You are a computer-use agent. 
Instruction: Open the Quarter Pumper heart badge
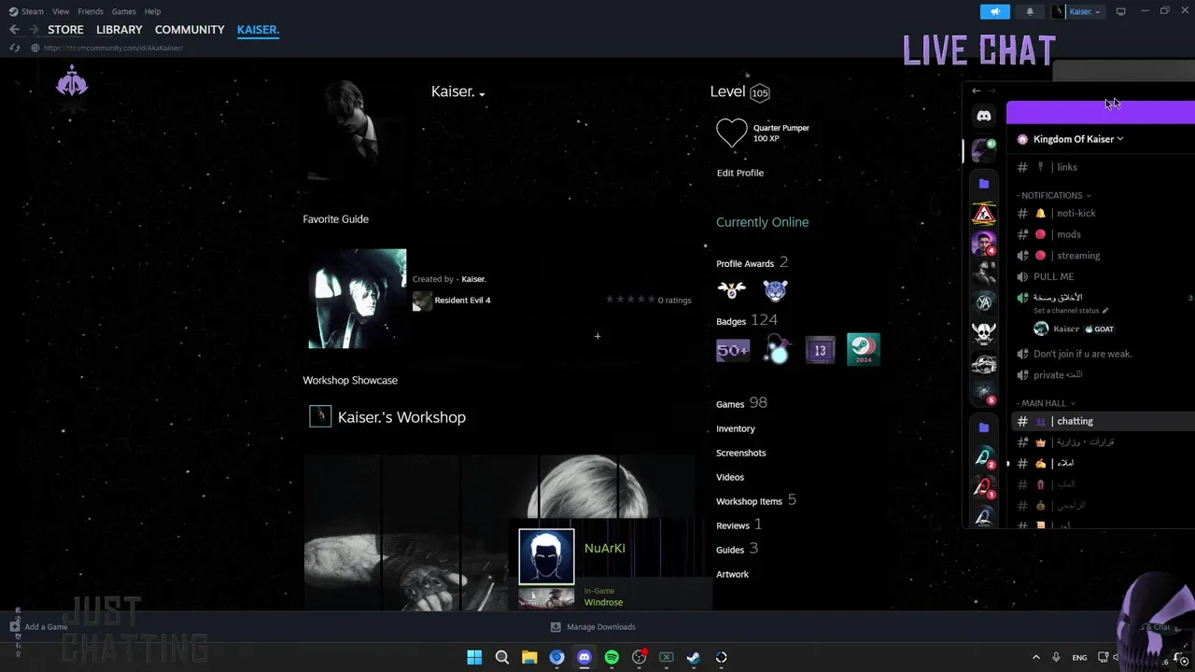(732, 133)
